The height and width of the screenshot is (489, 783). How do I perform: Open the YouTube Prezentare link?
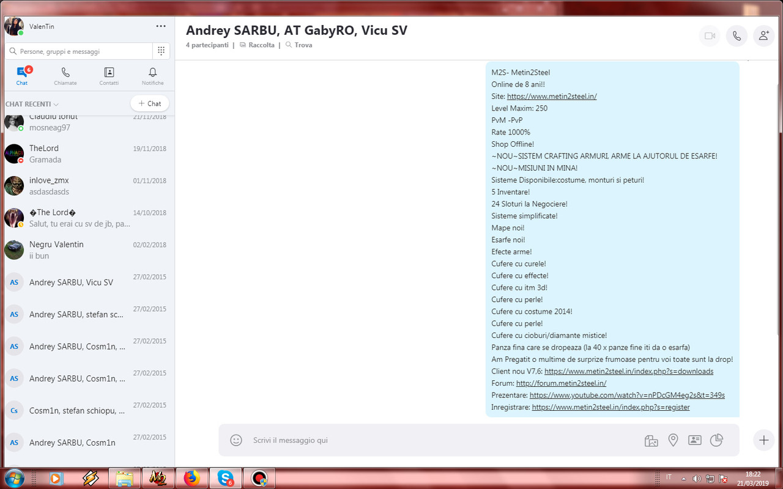pyautogui.click(x=627, y=395)
